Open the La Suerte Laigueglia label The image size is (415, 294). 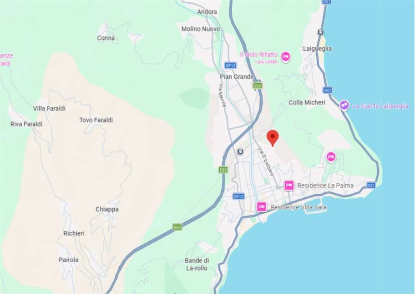tap(380, 106)
